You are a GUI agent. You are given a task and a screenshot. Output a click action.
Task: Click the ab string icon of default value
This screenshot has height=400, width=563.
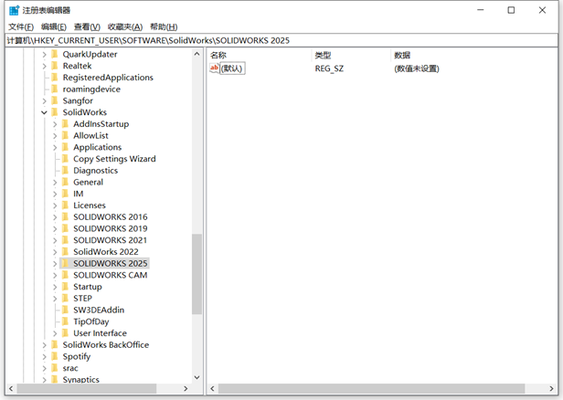coord(215,68)
